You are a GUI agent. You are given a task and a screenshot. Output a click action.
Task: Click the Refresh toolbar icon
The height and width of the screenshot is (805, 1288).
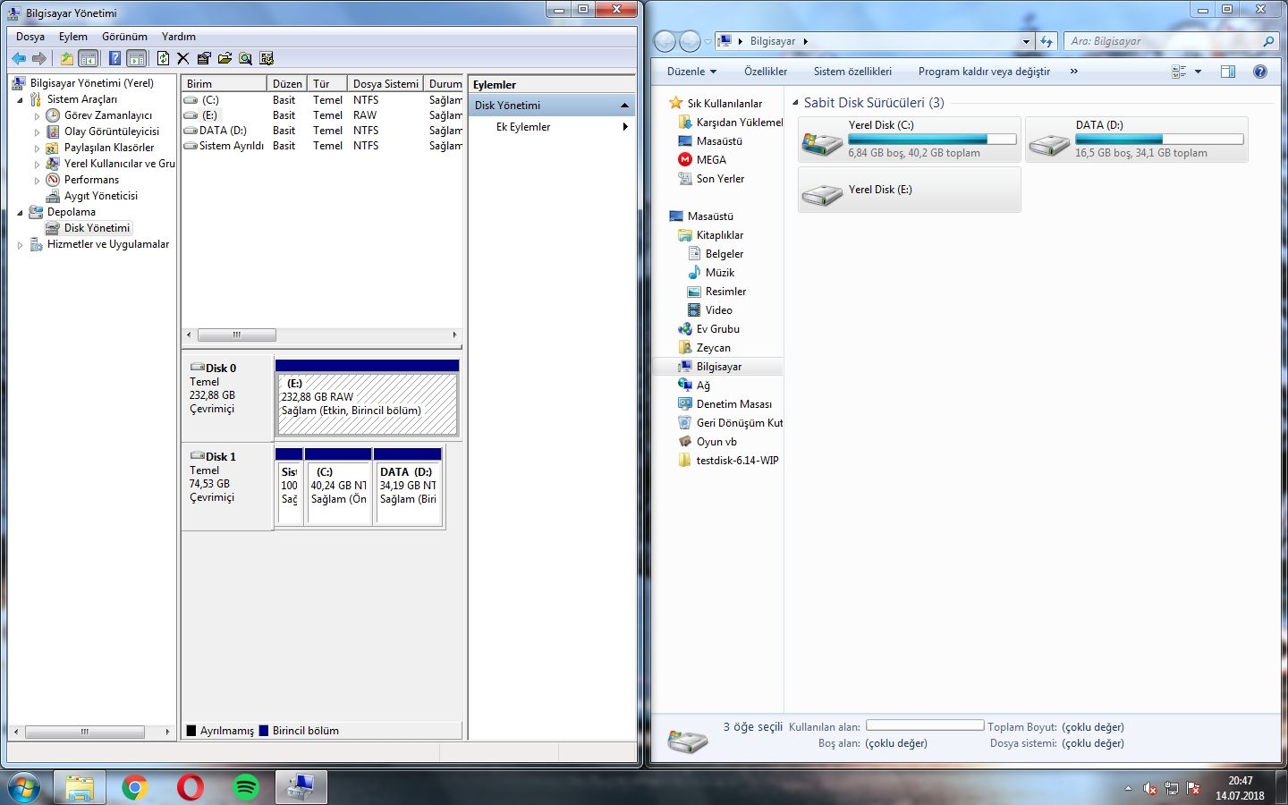tap(163, 58)
